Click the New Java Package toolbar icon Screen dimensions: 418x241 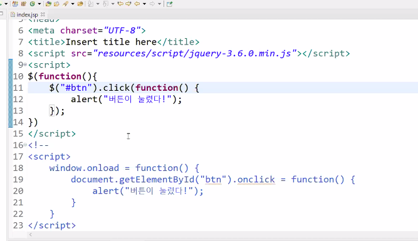[x=15, y=4]
